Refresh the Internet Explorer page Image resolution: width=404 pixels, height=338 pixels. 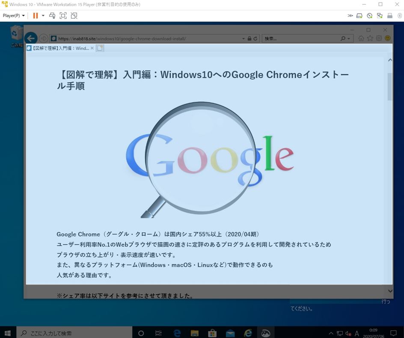[x=255, y=39]
